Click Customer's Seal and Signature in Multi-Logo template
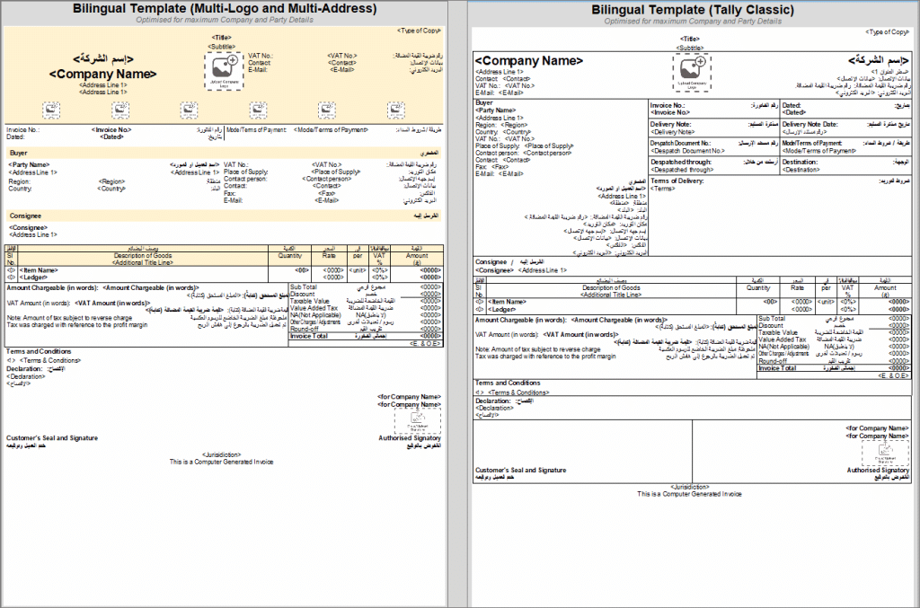The image size is (920, 608). [x=51, y=438]
